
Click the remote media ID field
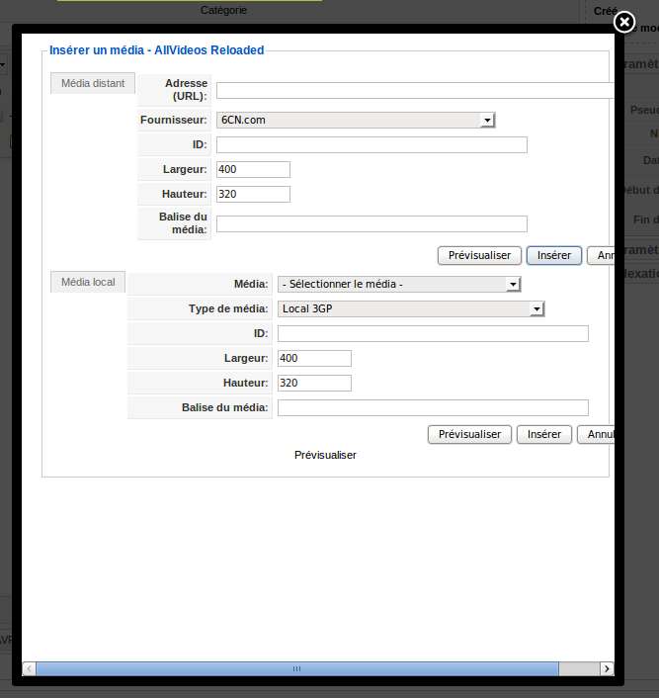pyautogui.click(x=371, y=145)
